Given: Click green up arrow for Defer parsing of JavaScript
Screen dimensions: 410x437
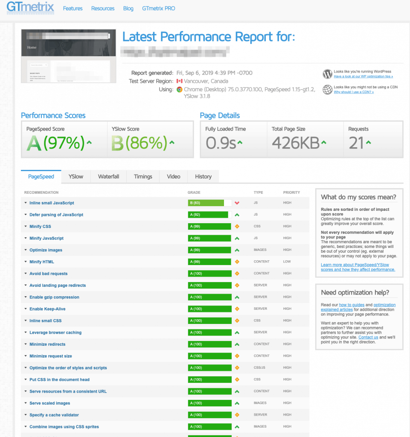Looking at the screenshot, I should click(237, 215).
